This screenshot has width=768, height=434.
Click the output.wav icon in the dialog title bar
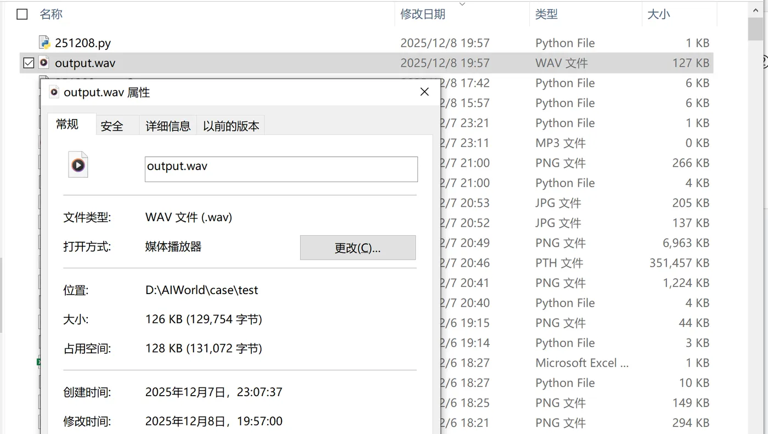54,92
